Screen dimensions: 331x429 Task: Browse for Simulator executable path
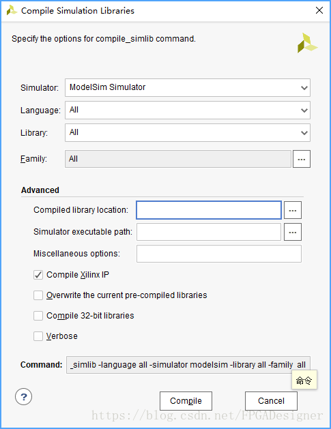293,232
